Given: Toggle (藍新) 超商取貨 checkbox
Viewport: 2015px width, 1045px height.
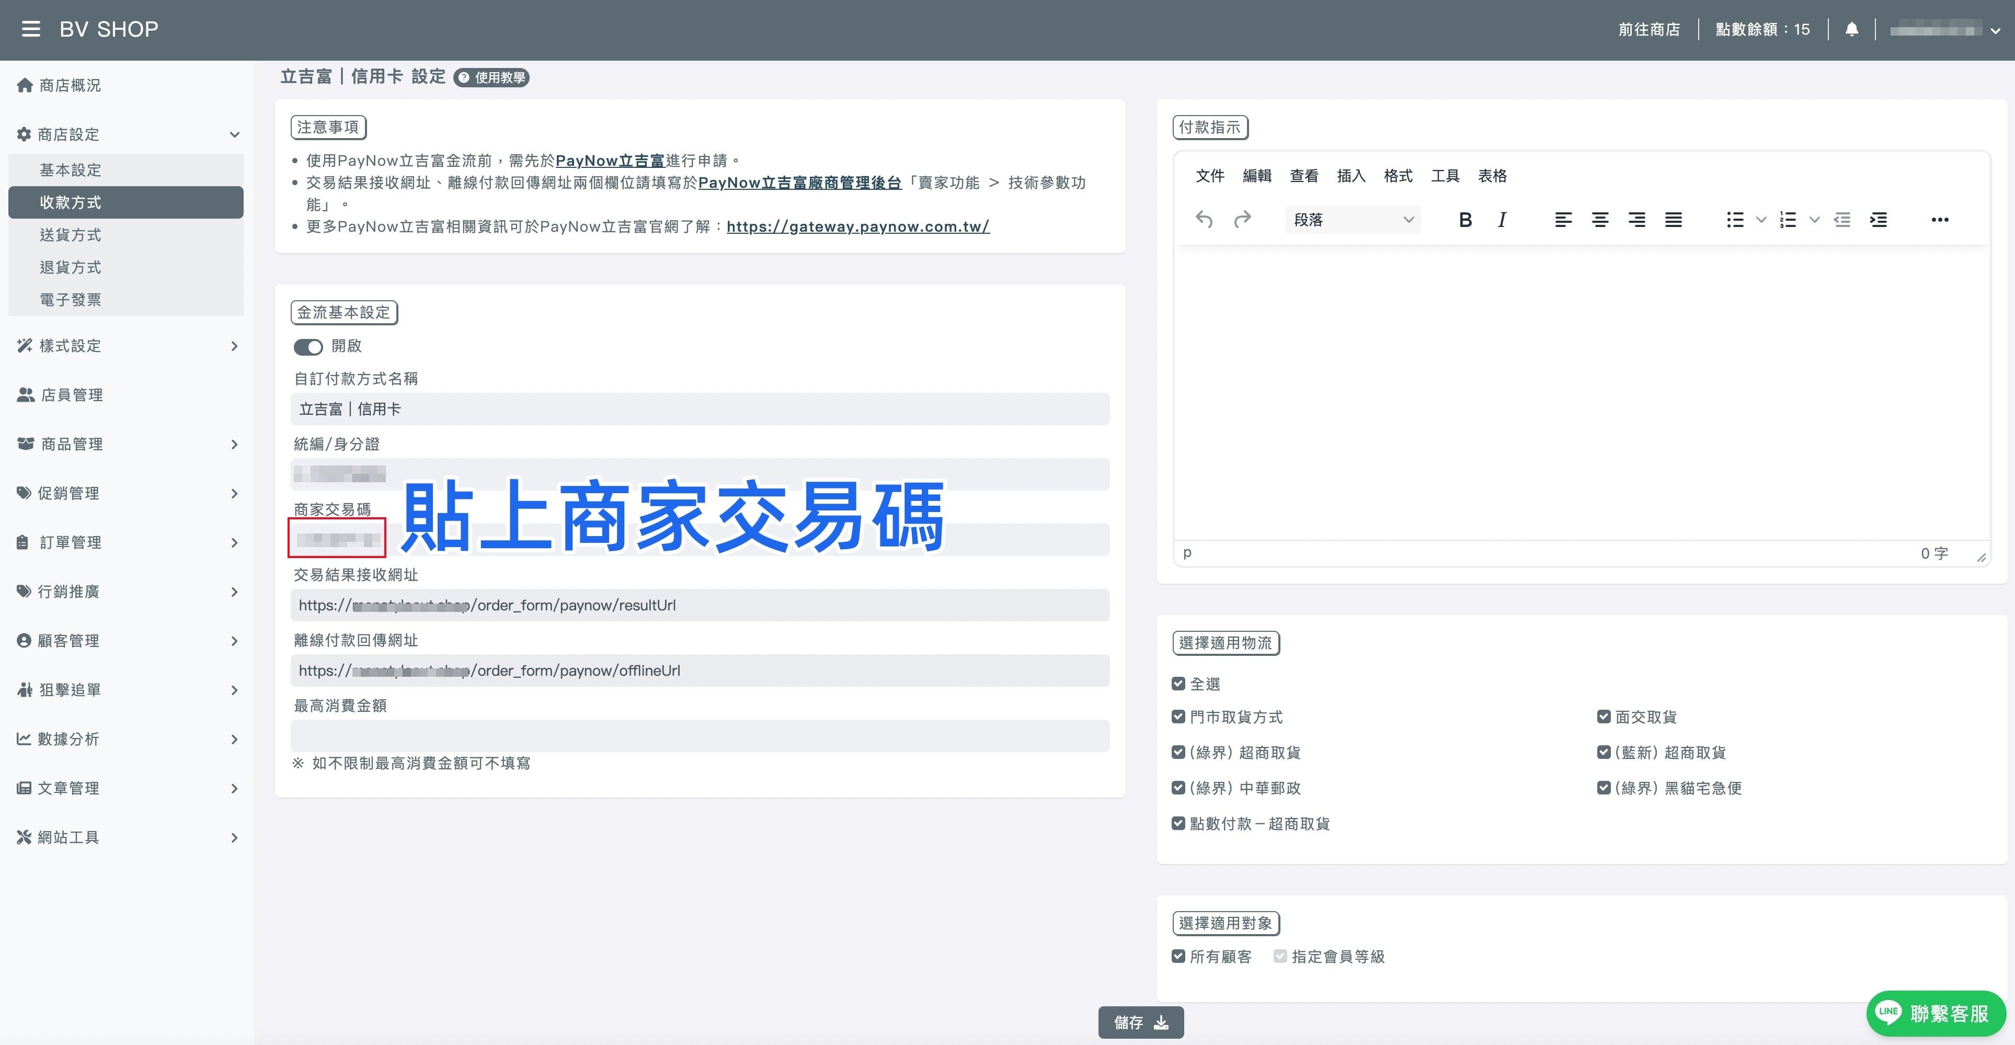Looking at the screenshot, I should tap(1604, 752).
